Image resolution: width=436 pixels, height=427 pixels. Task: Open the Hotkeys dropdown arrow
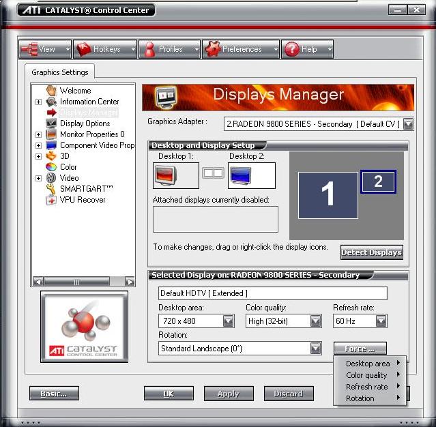click(133, 49)
